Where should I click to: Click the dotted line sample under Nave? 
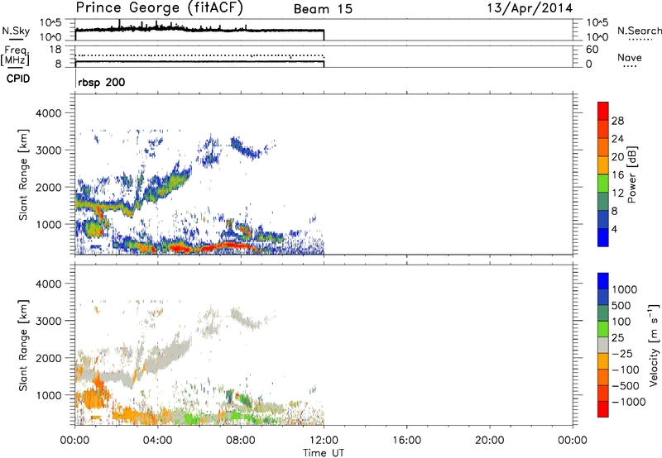point(630,67)
